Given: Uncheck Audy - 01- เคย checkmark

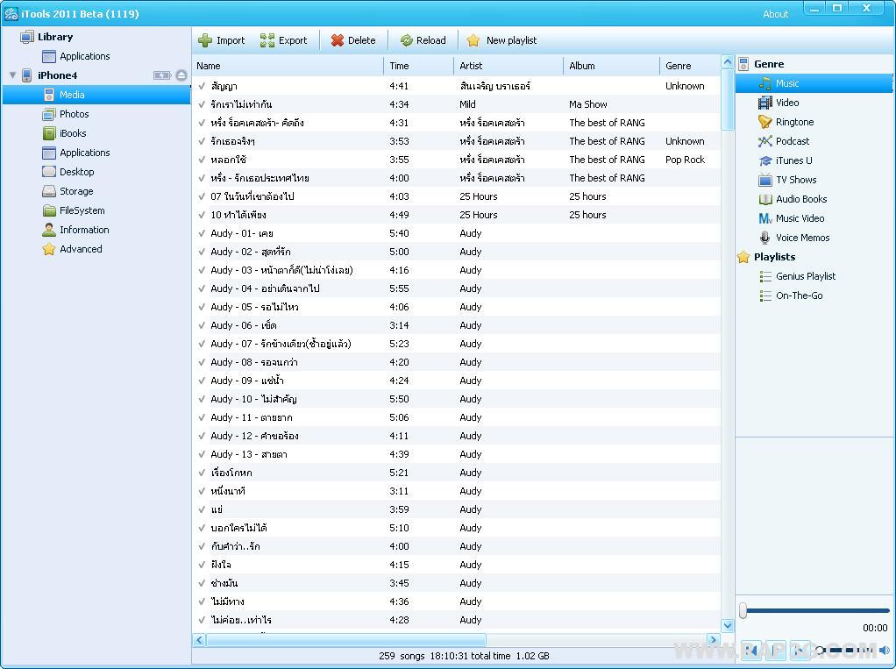Looking at the screenshot, I should tap(202, 233).
